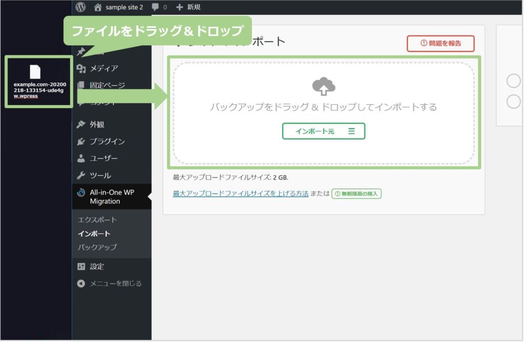Screen dimensions: 524x342
Task: Click the user icon beside ユーザー
Action: [81, 158]
